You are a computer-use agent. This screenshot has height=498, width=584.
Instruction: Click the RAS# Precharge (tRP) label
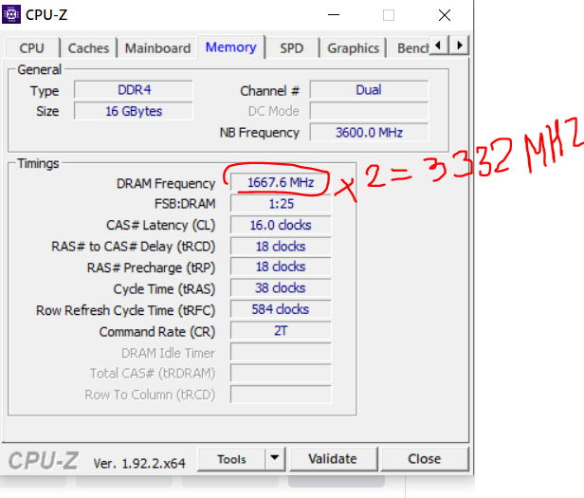[x=151, y=267]
